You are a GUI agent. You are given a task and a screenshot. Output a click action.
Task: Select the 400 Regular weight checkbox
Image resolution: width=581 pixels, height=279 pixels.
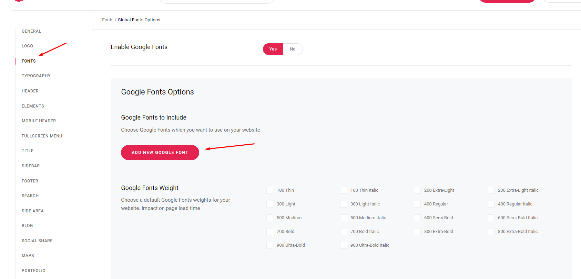click(x=417, y=204)
